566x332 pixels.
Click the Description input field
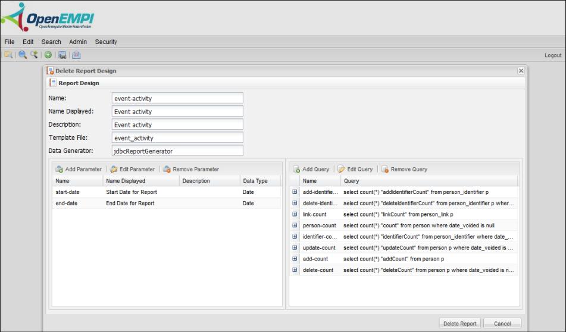177,124
